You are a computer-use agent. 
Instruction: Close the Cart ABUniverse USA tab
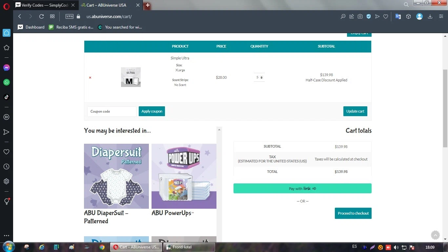coord(138,5)
